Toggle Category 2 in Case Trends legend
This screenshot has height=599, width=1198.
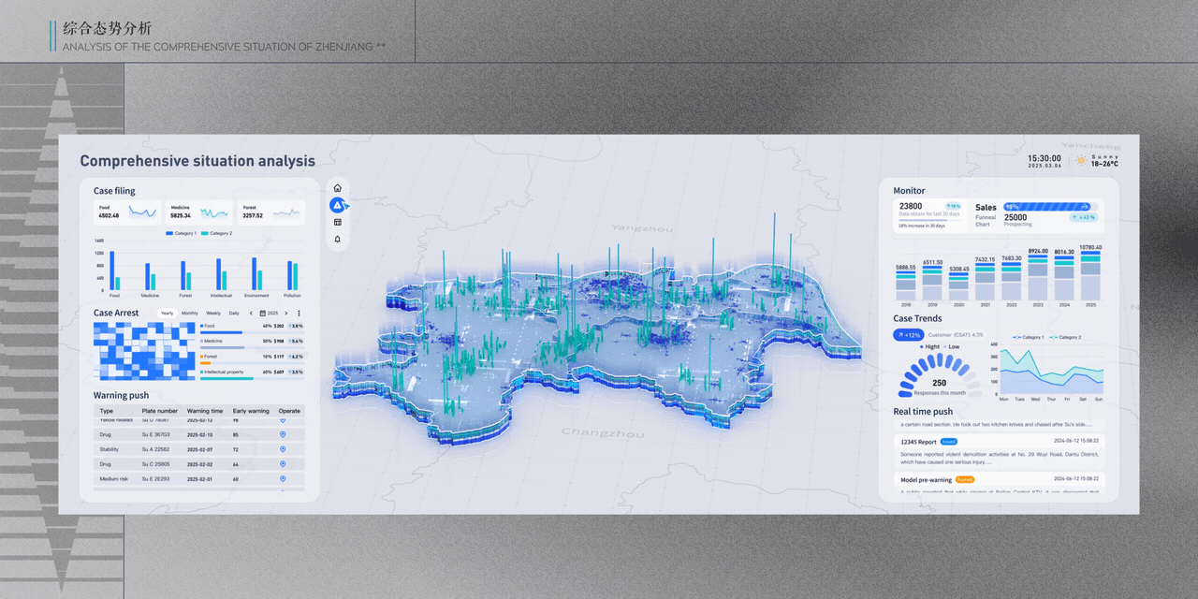pyautogui.click(x=1065, y=337)
